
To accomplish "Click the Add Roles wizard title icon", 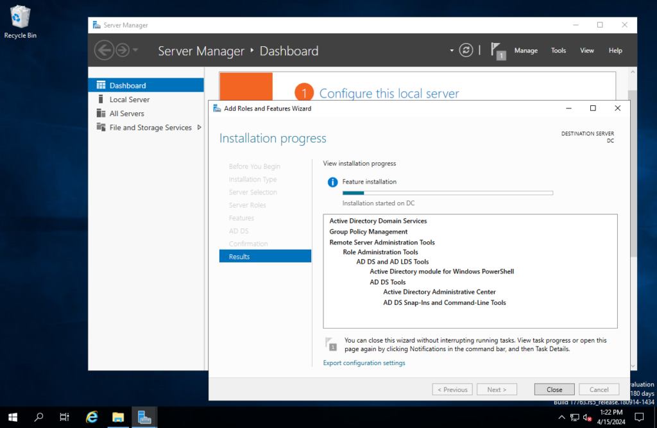I will point(217,108).
